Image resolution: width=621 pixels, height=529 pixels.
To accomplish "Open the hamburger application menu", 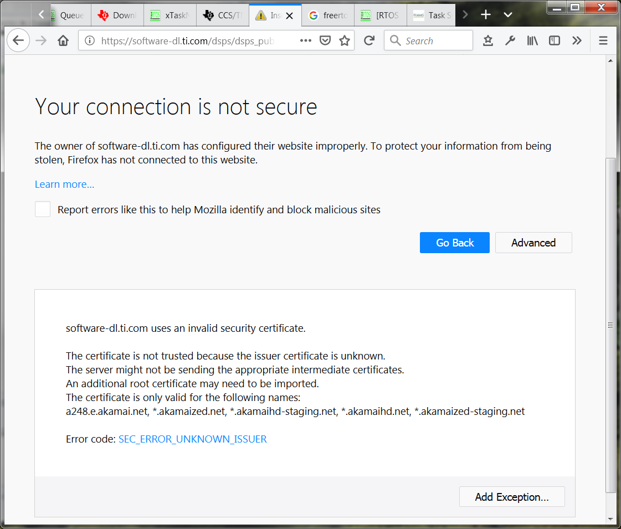I will click(x=603, y=40).
